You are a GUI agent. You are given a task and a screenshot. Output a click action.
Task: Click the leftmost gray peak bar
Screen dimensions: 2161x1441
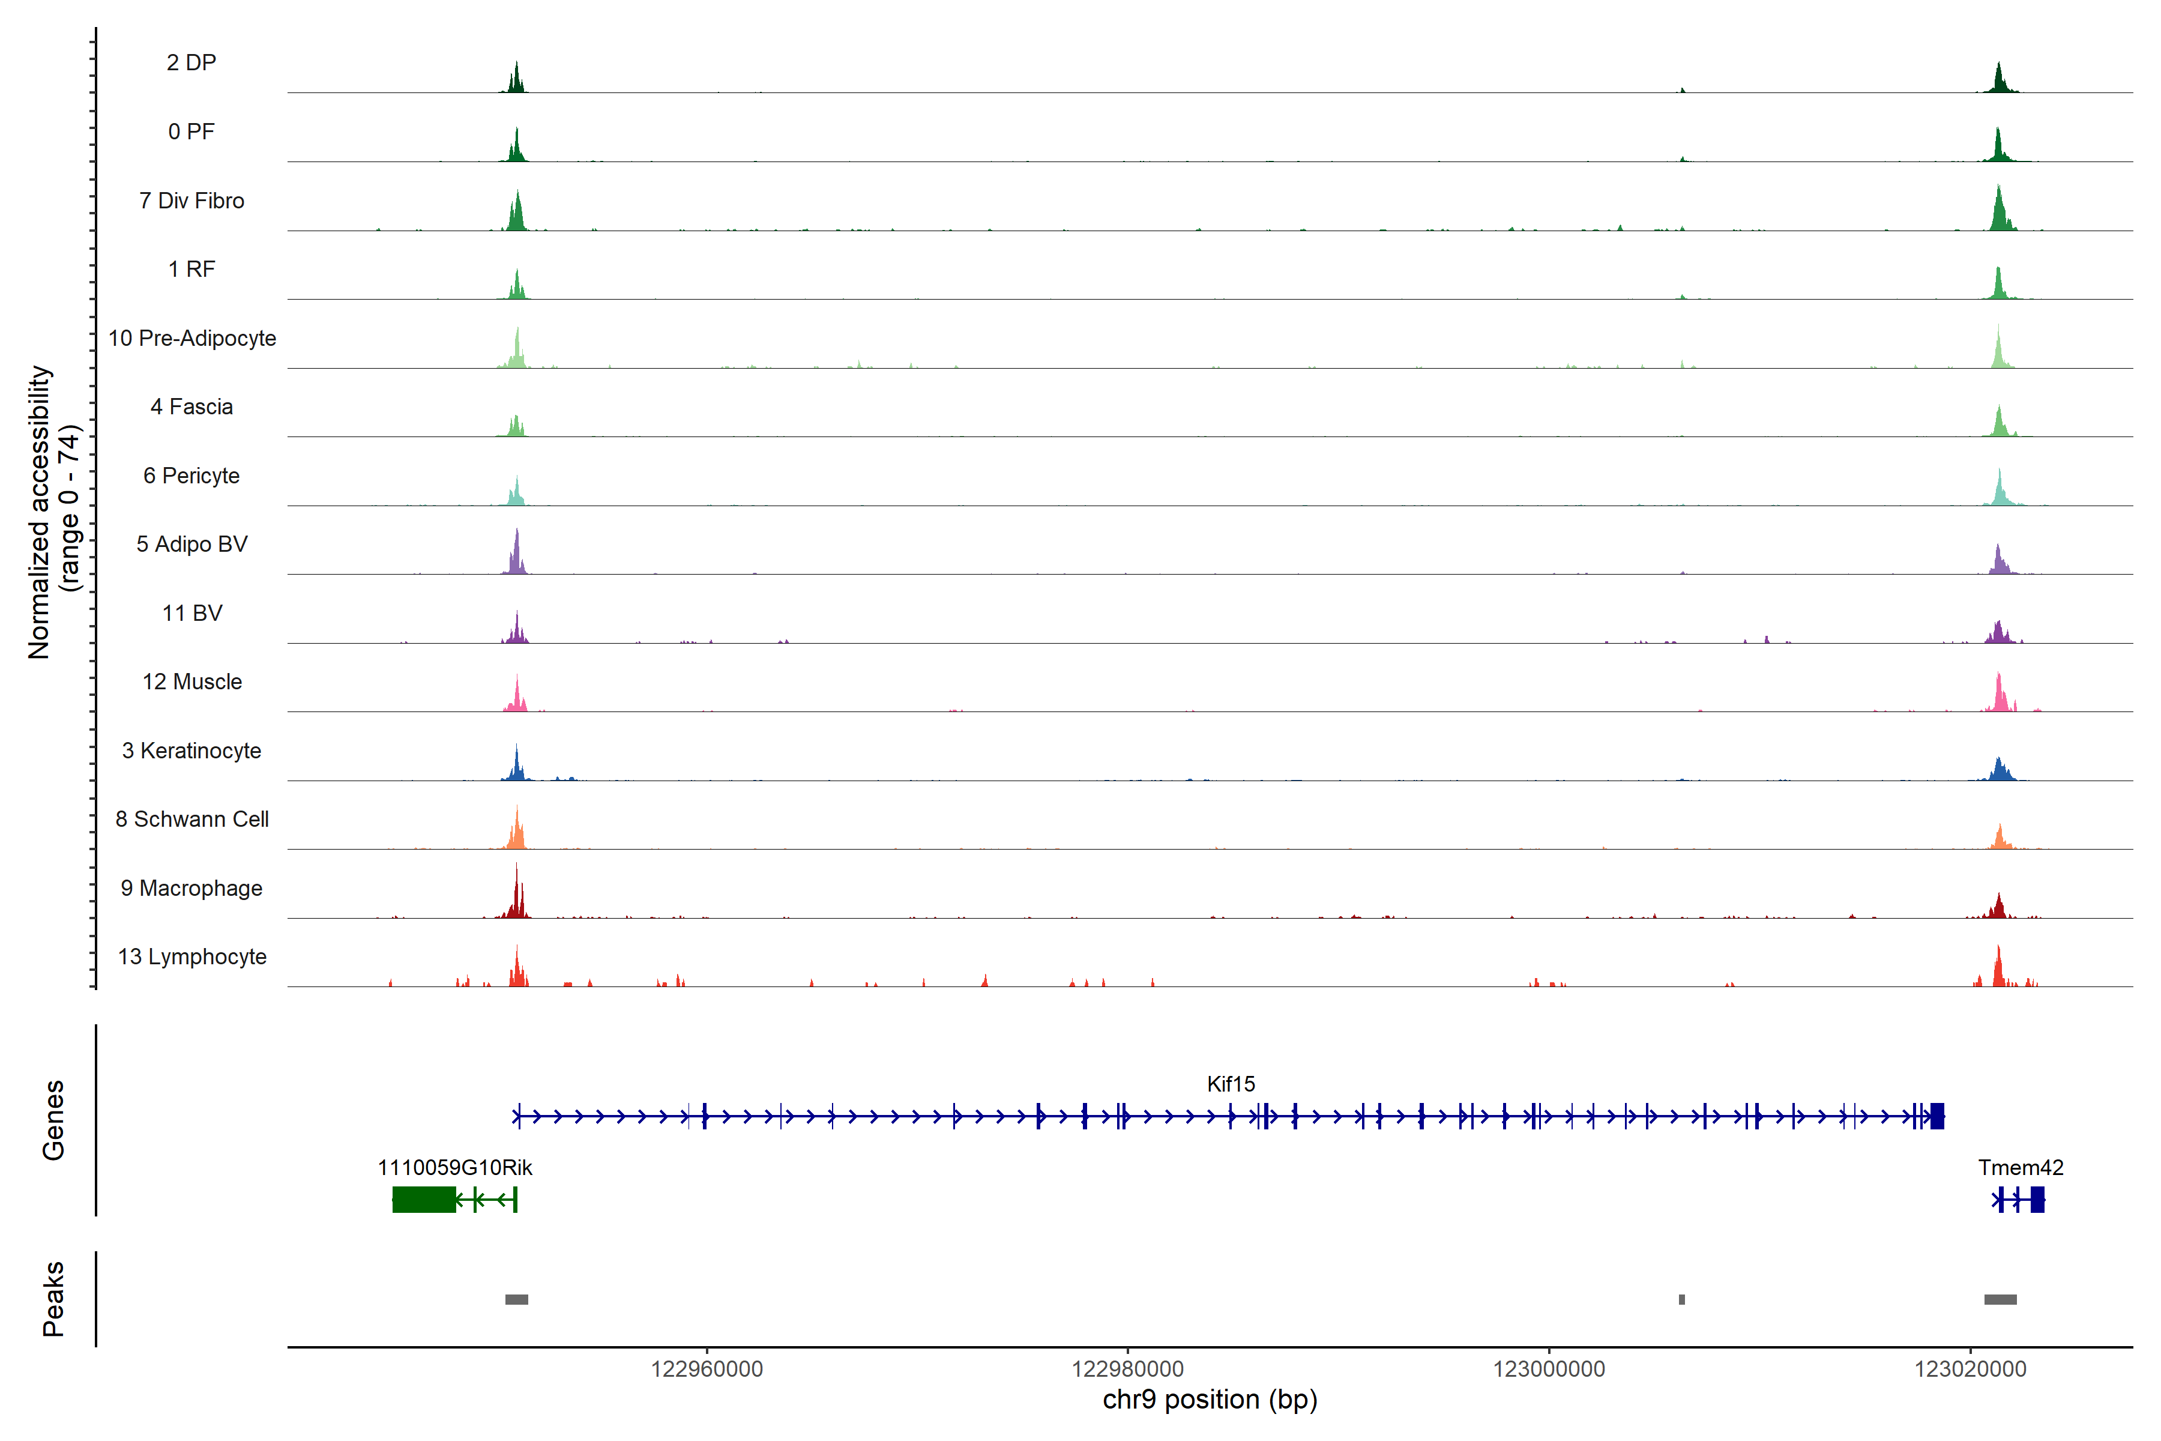click(x=516, y=1299)
